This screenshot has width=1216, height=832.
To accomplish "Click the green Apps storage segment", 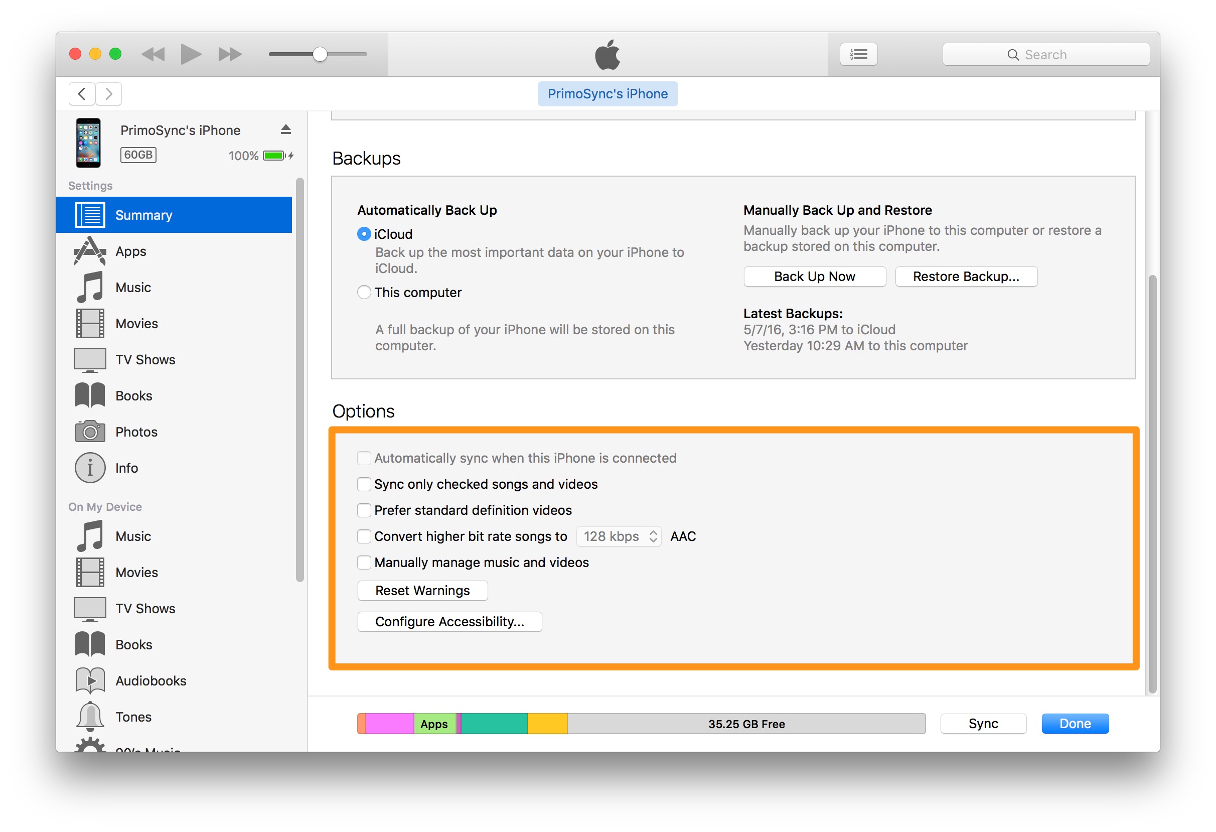I will (x=435, y=724).
